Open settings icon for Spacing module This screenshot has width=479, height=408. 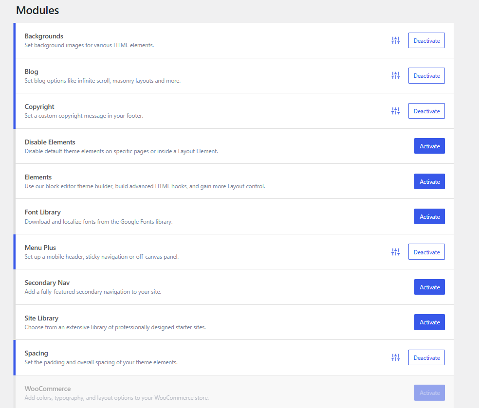click(395, 358)
